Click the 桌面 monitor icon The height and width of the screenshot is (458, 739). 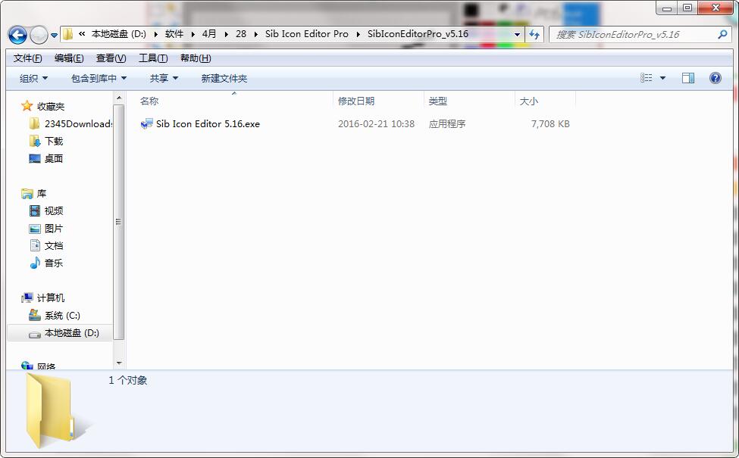[34, 159]
